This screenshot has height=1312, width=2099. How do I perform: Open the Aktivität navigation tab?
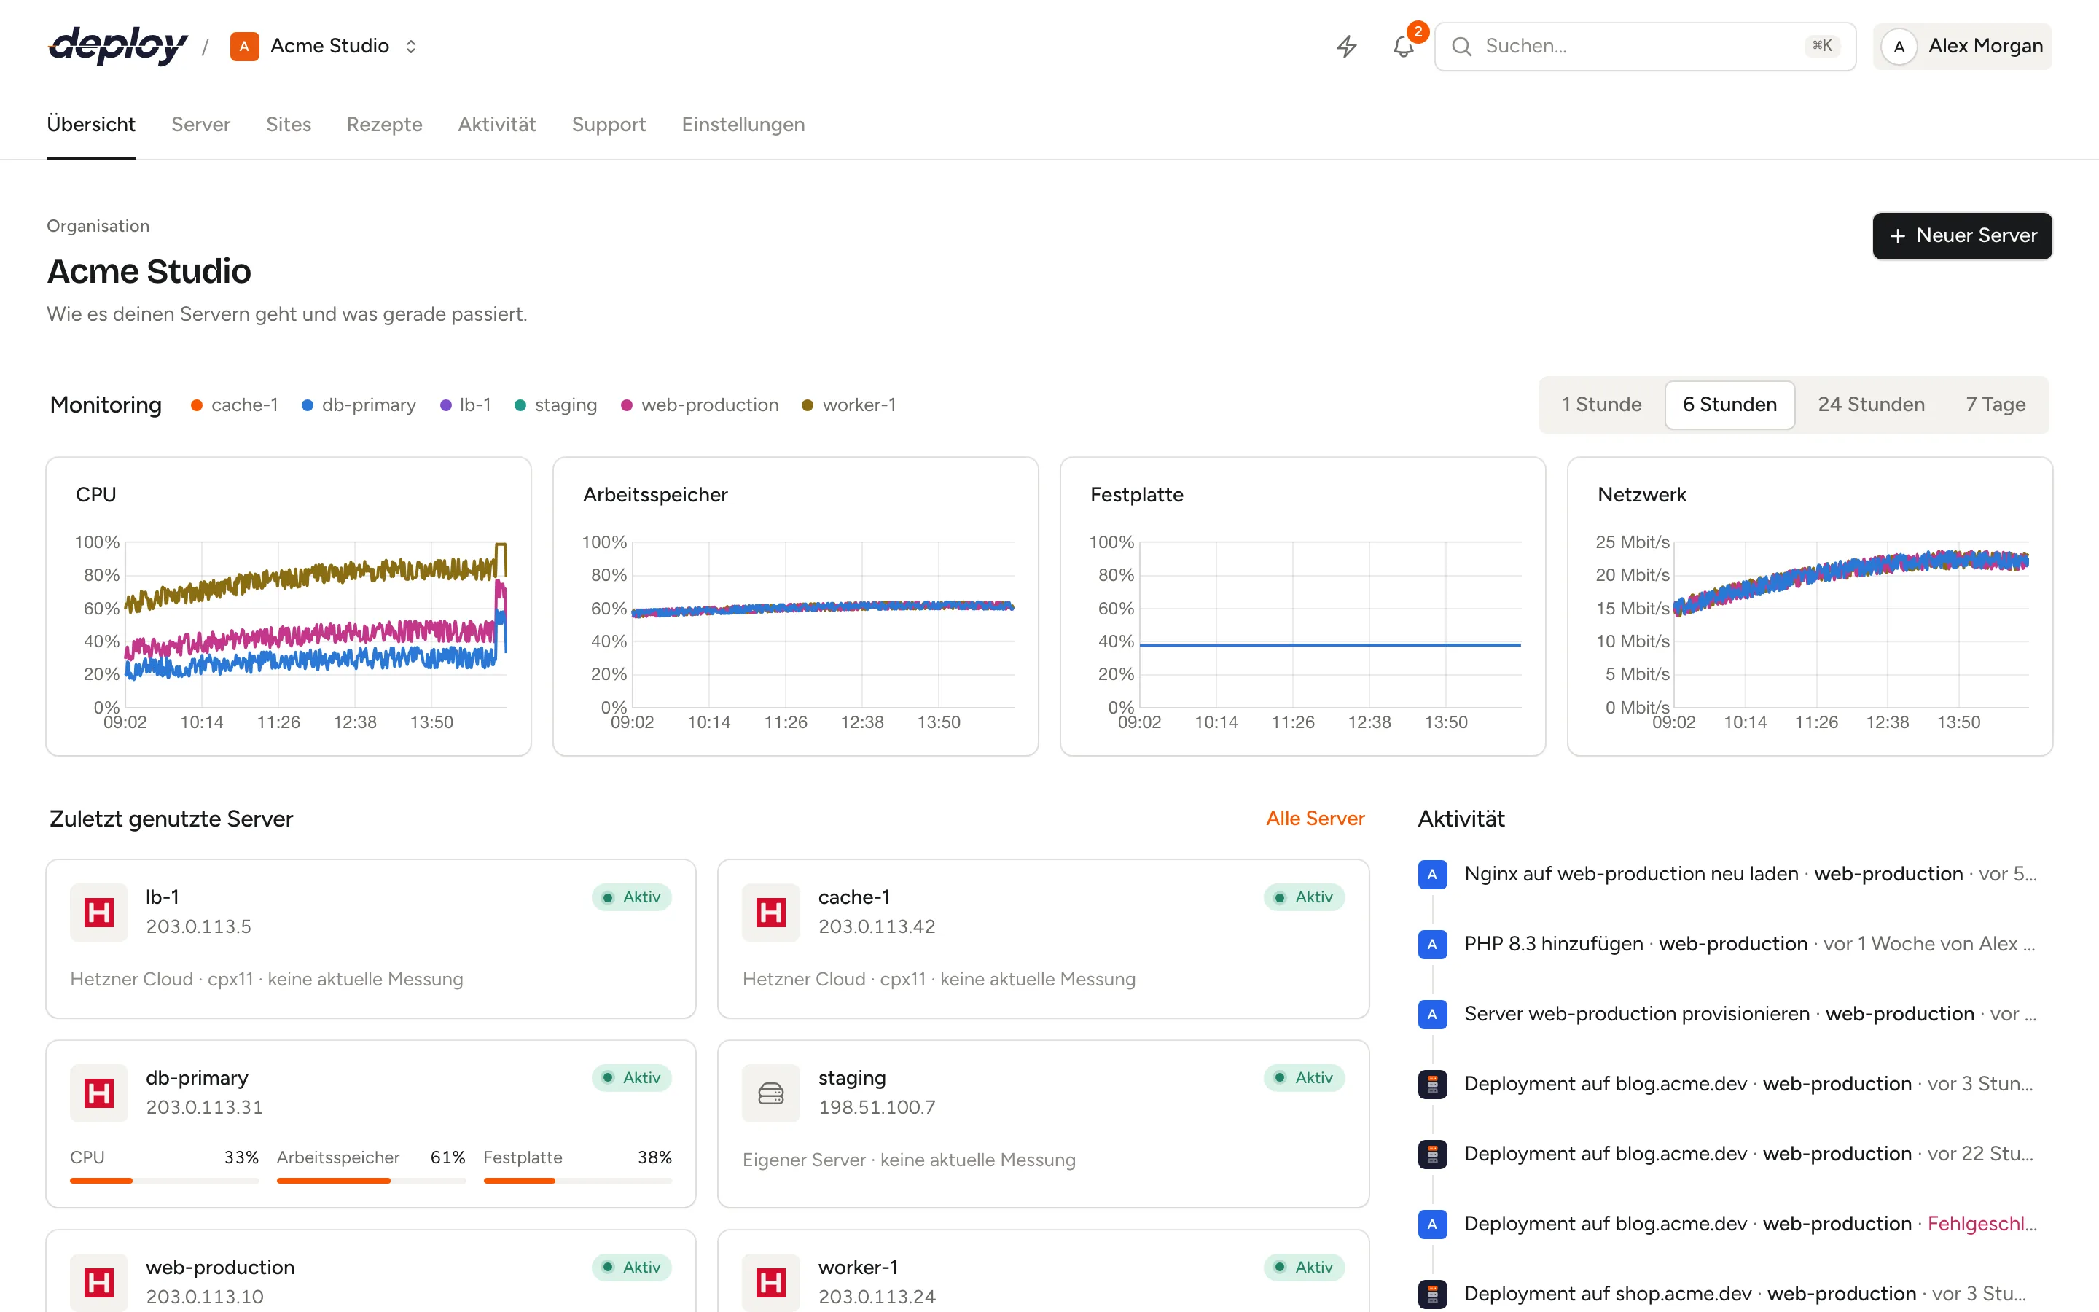(497, 124)
